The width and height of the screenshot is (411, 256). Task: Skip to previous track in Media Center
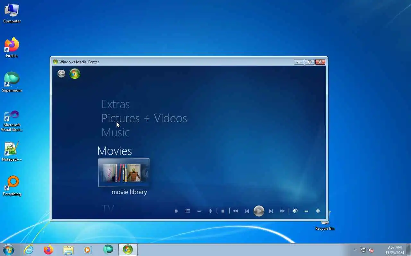247,211
